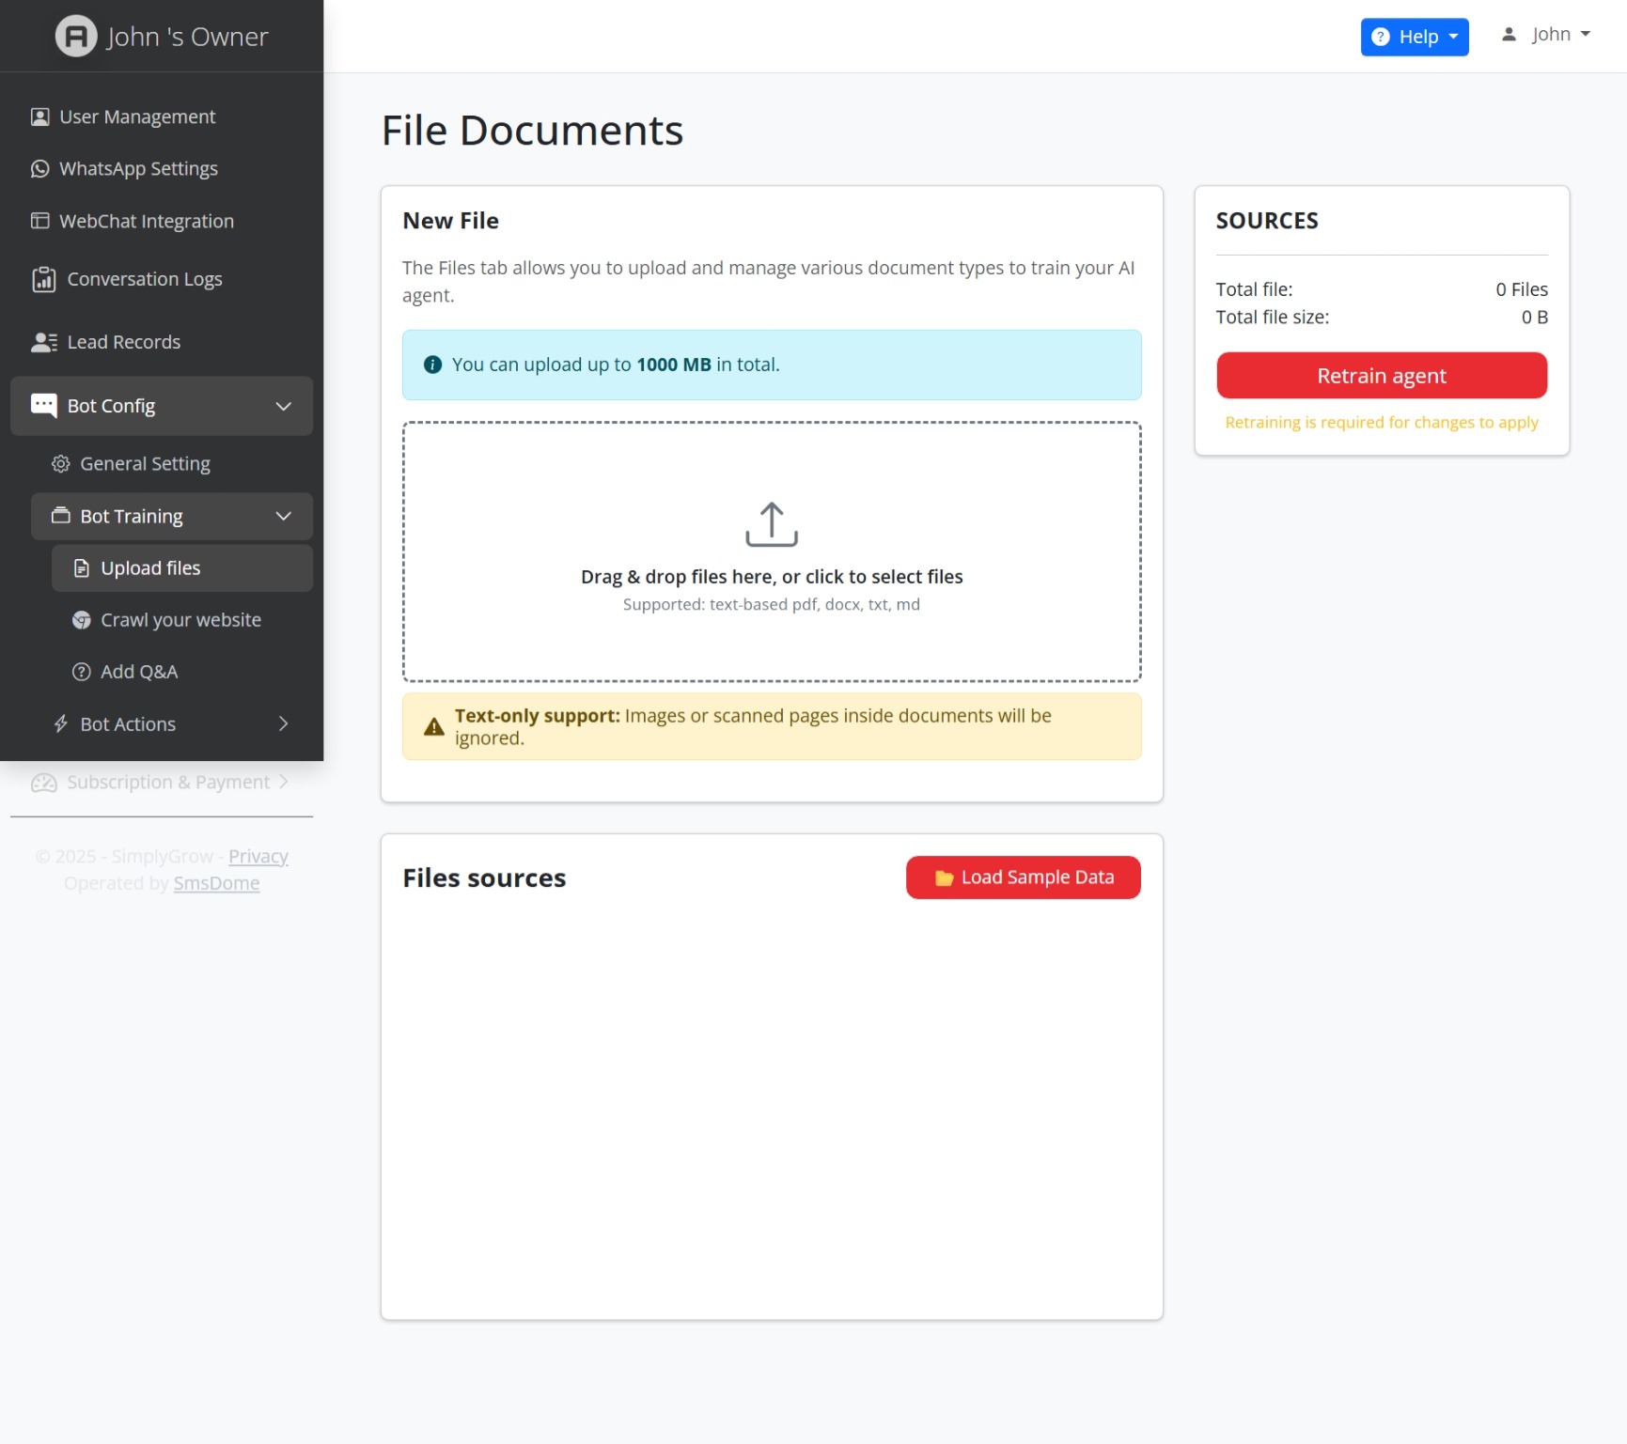Click the User Management person icon
This screenshot has height=1444, width=1627.
tap(39, 116)
